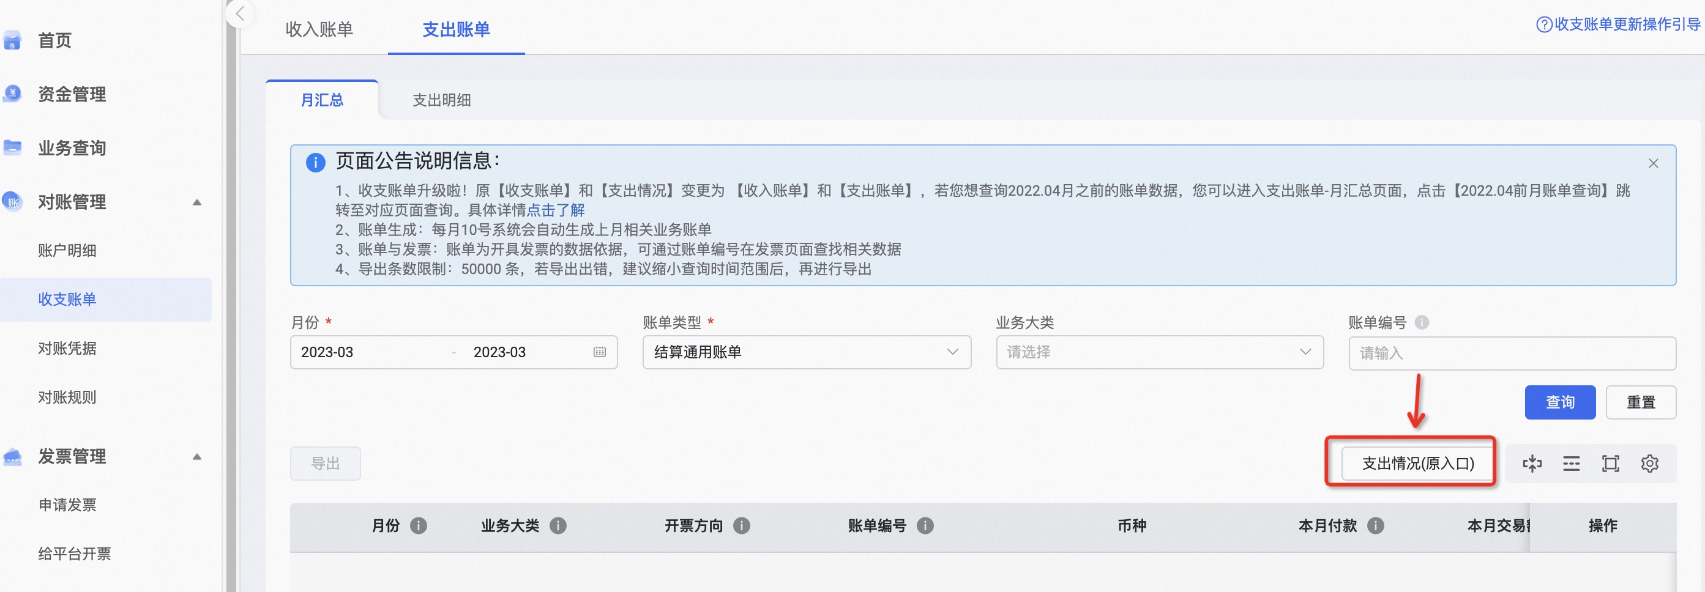Click 支出情况(原入口) button
This screenshot has width=1705, height=592.
[x=1418, y=463]
